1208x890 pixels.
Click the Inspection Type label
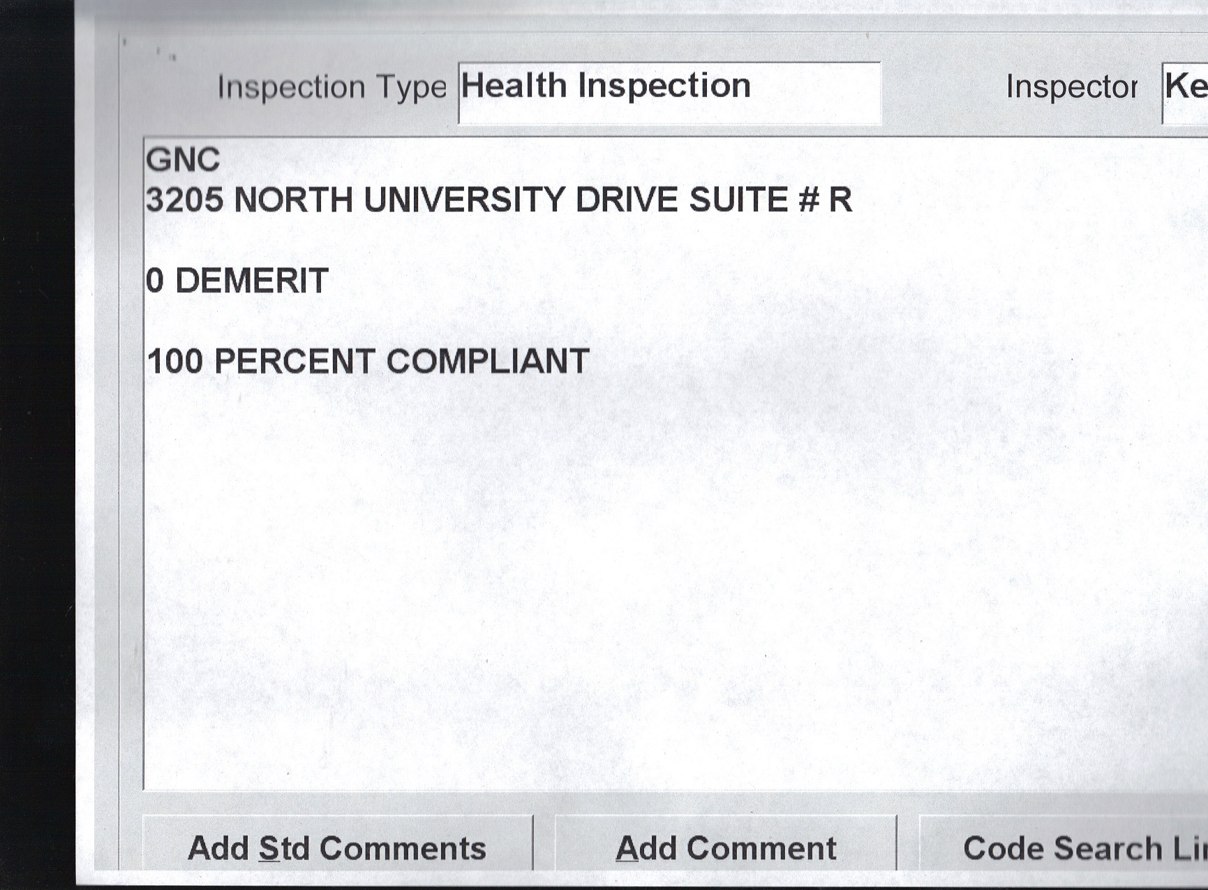[331, 88]
